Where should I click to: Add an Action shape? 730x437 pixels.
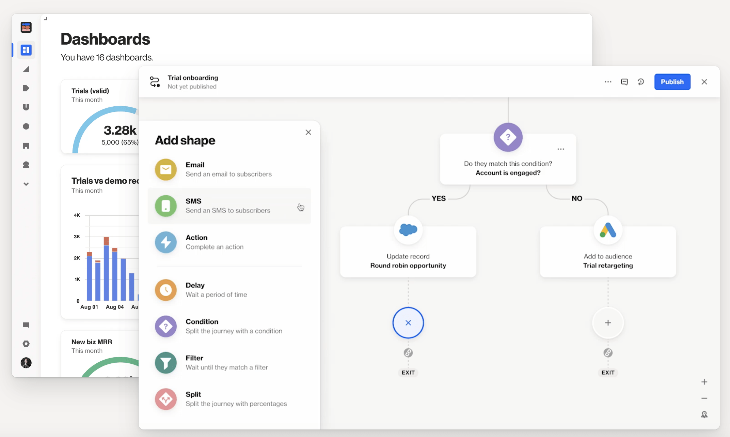[229, 242]
